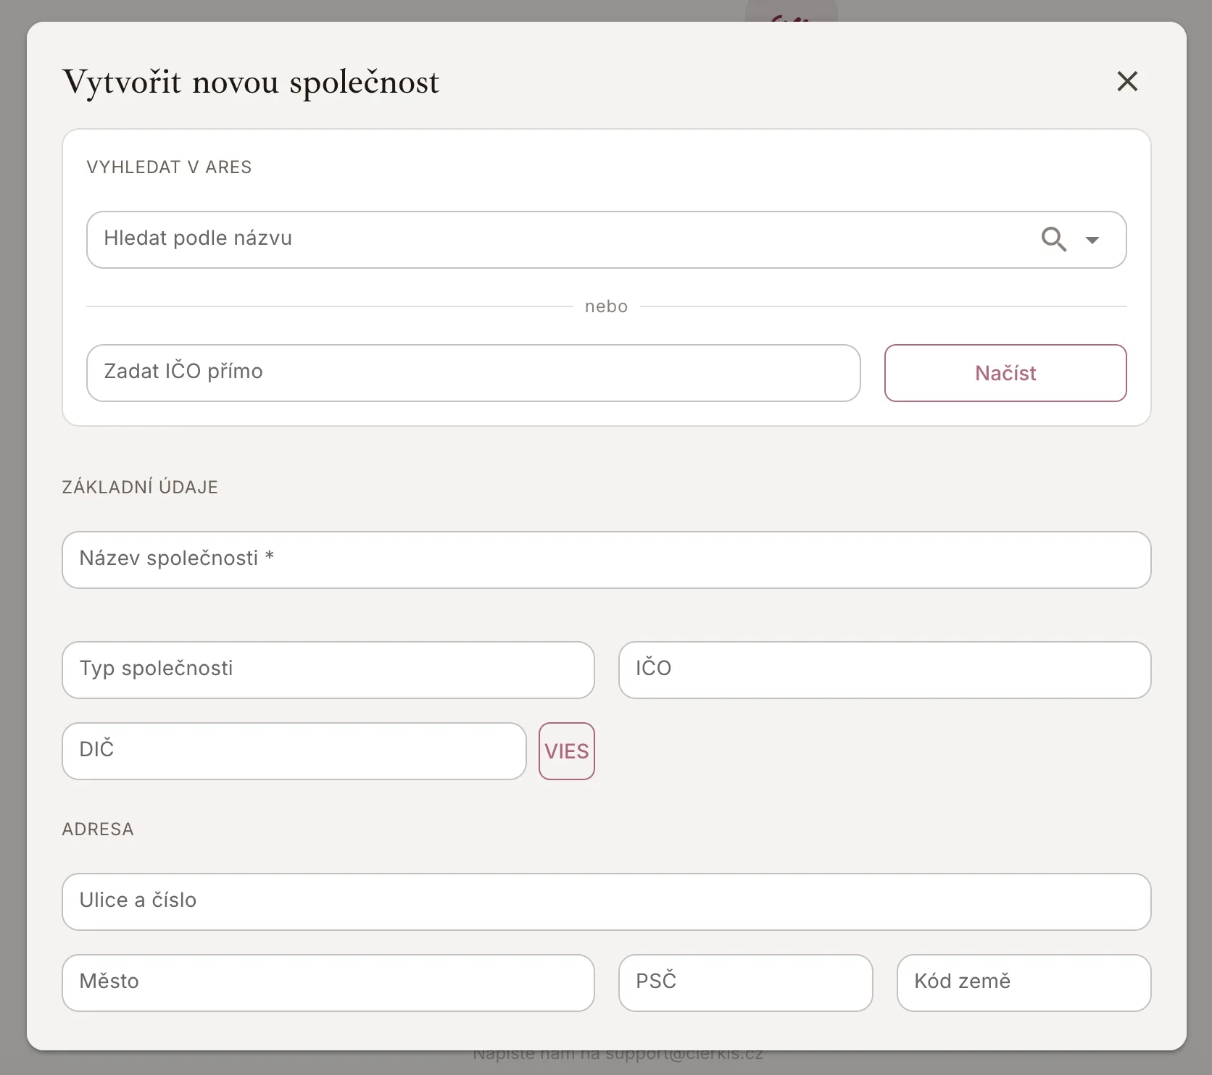Click the VYHLEDAT V ARES heading
This screenshot has height=1075, width=1212.
pos(169,167)
